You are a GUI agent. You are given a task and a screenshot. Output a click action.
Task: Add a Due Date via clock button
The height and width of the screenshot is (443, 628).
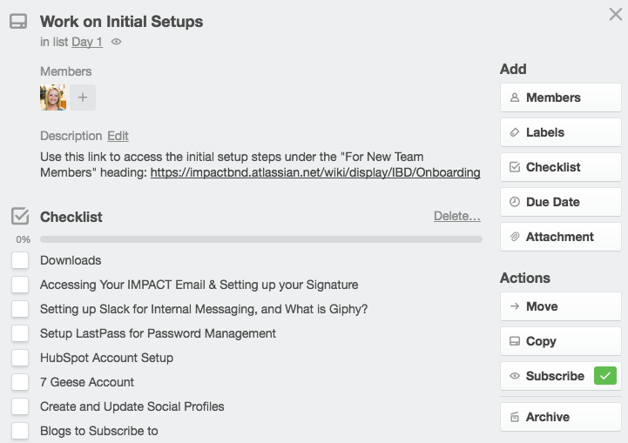[x=560, y=202]
